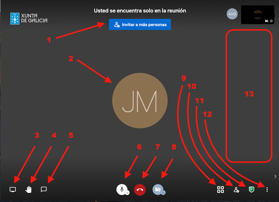Mute the microphone
The image size is (279, 202).
(x=121, y=189)
